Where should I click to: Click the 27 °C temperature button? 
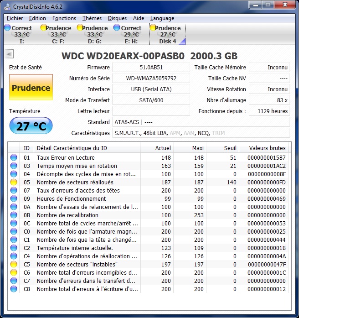31,125
